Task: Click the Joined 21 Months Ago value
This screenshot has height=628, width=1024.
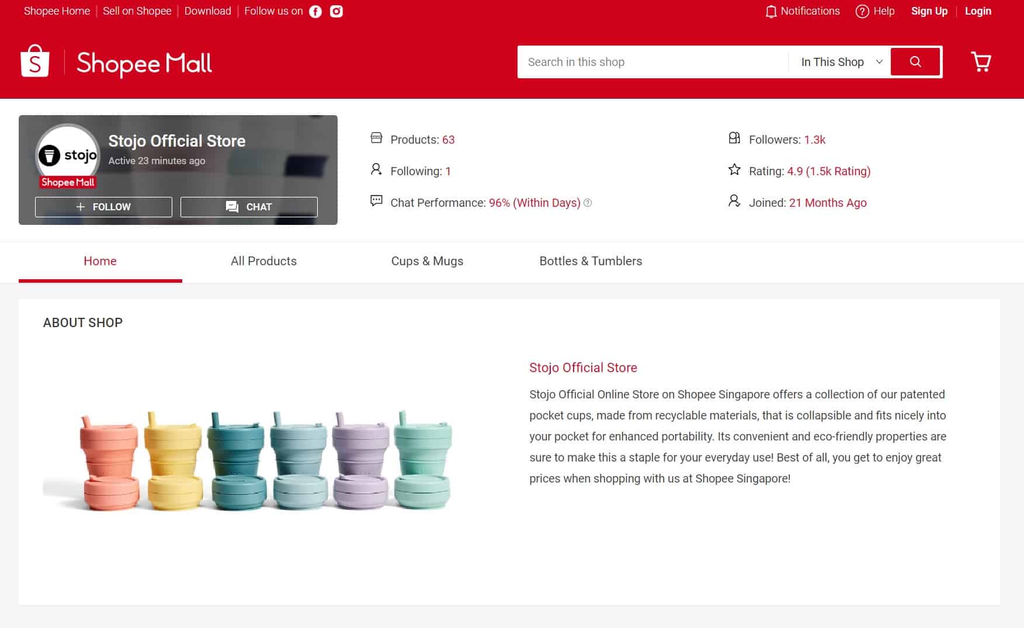Action: [828, 203]
